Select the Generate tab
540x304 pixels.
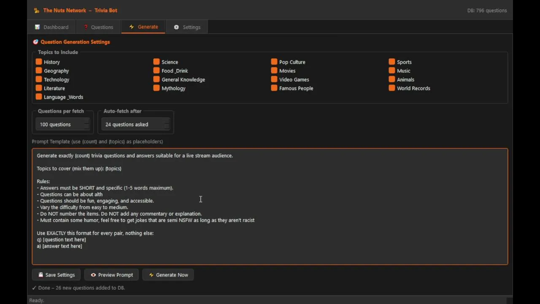(x=143, y=27)
